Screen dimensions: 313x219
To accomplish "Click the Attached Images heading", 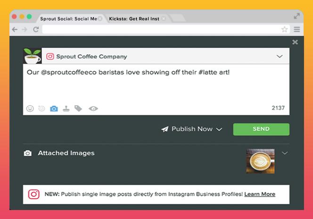I will (66, 153).
